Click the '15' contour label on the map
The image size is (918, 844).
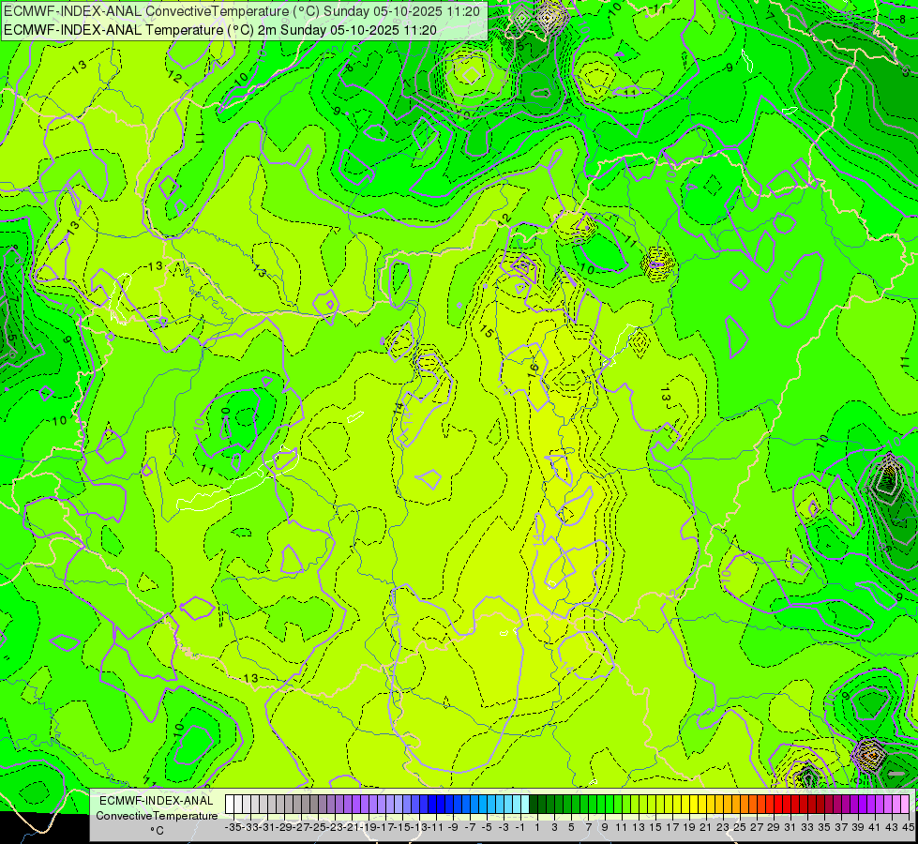[487, 331]
